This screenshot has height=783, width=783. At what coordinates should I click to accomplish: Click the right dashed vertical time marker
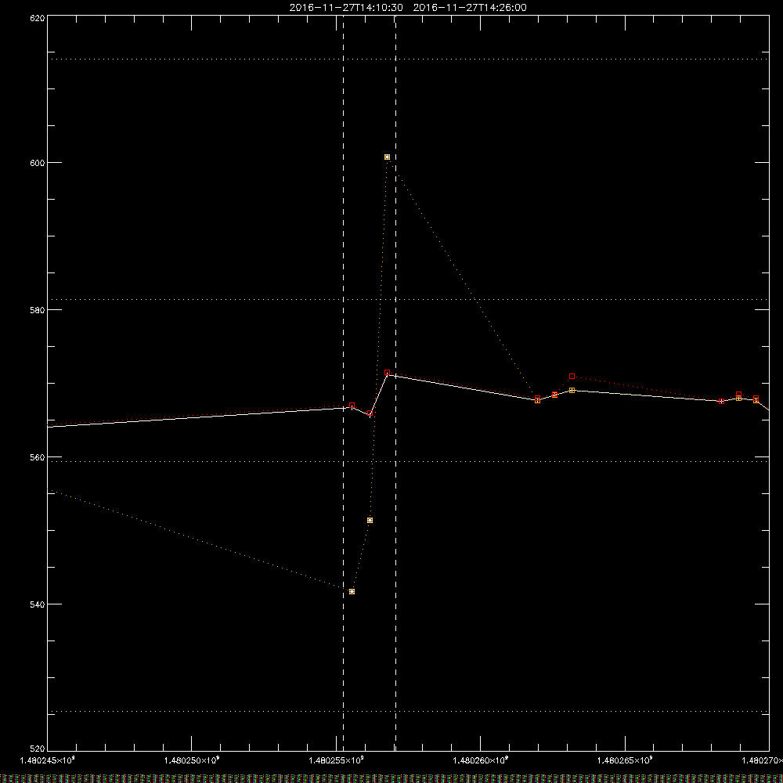click(395, 382)
